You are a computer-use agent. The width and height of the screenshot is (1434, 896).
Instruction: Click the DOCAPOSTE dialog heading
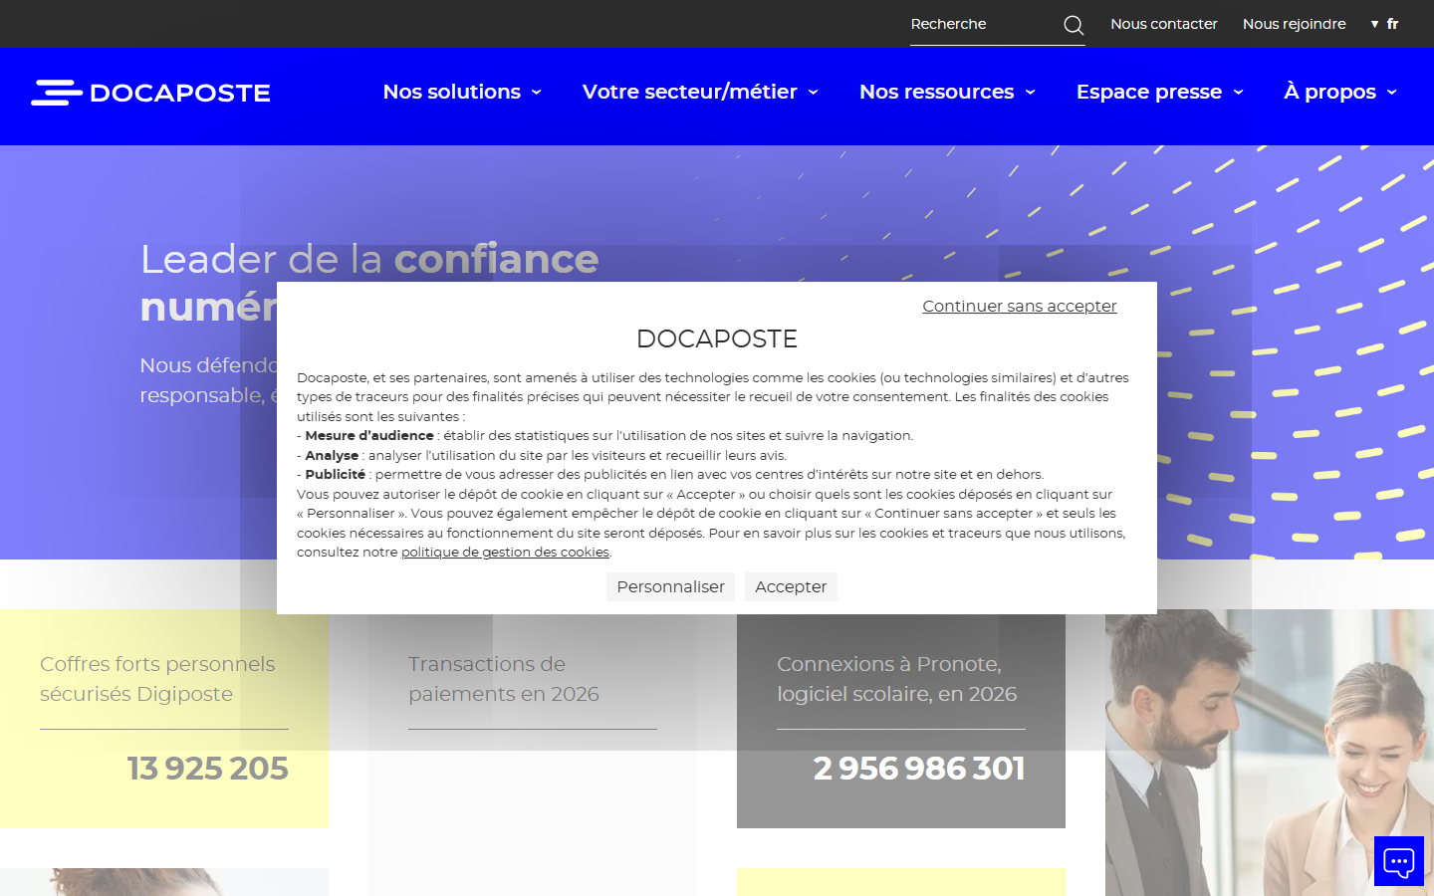[717, 338]
